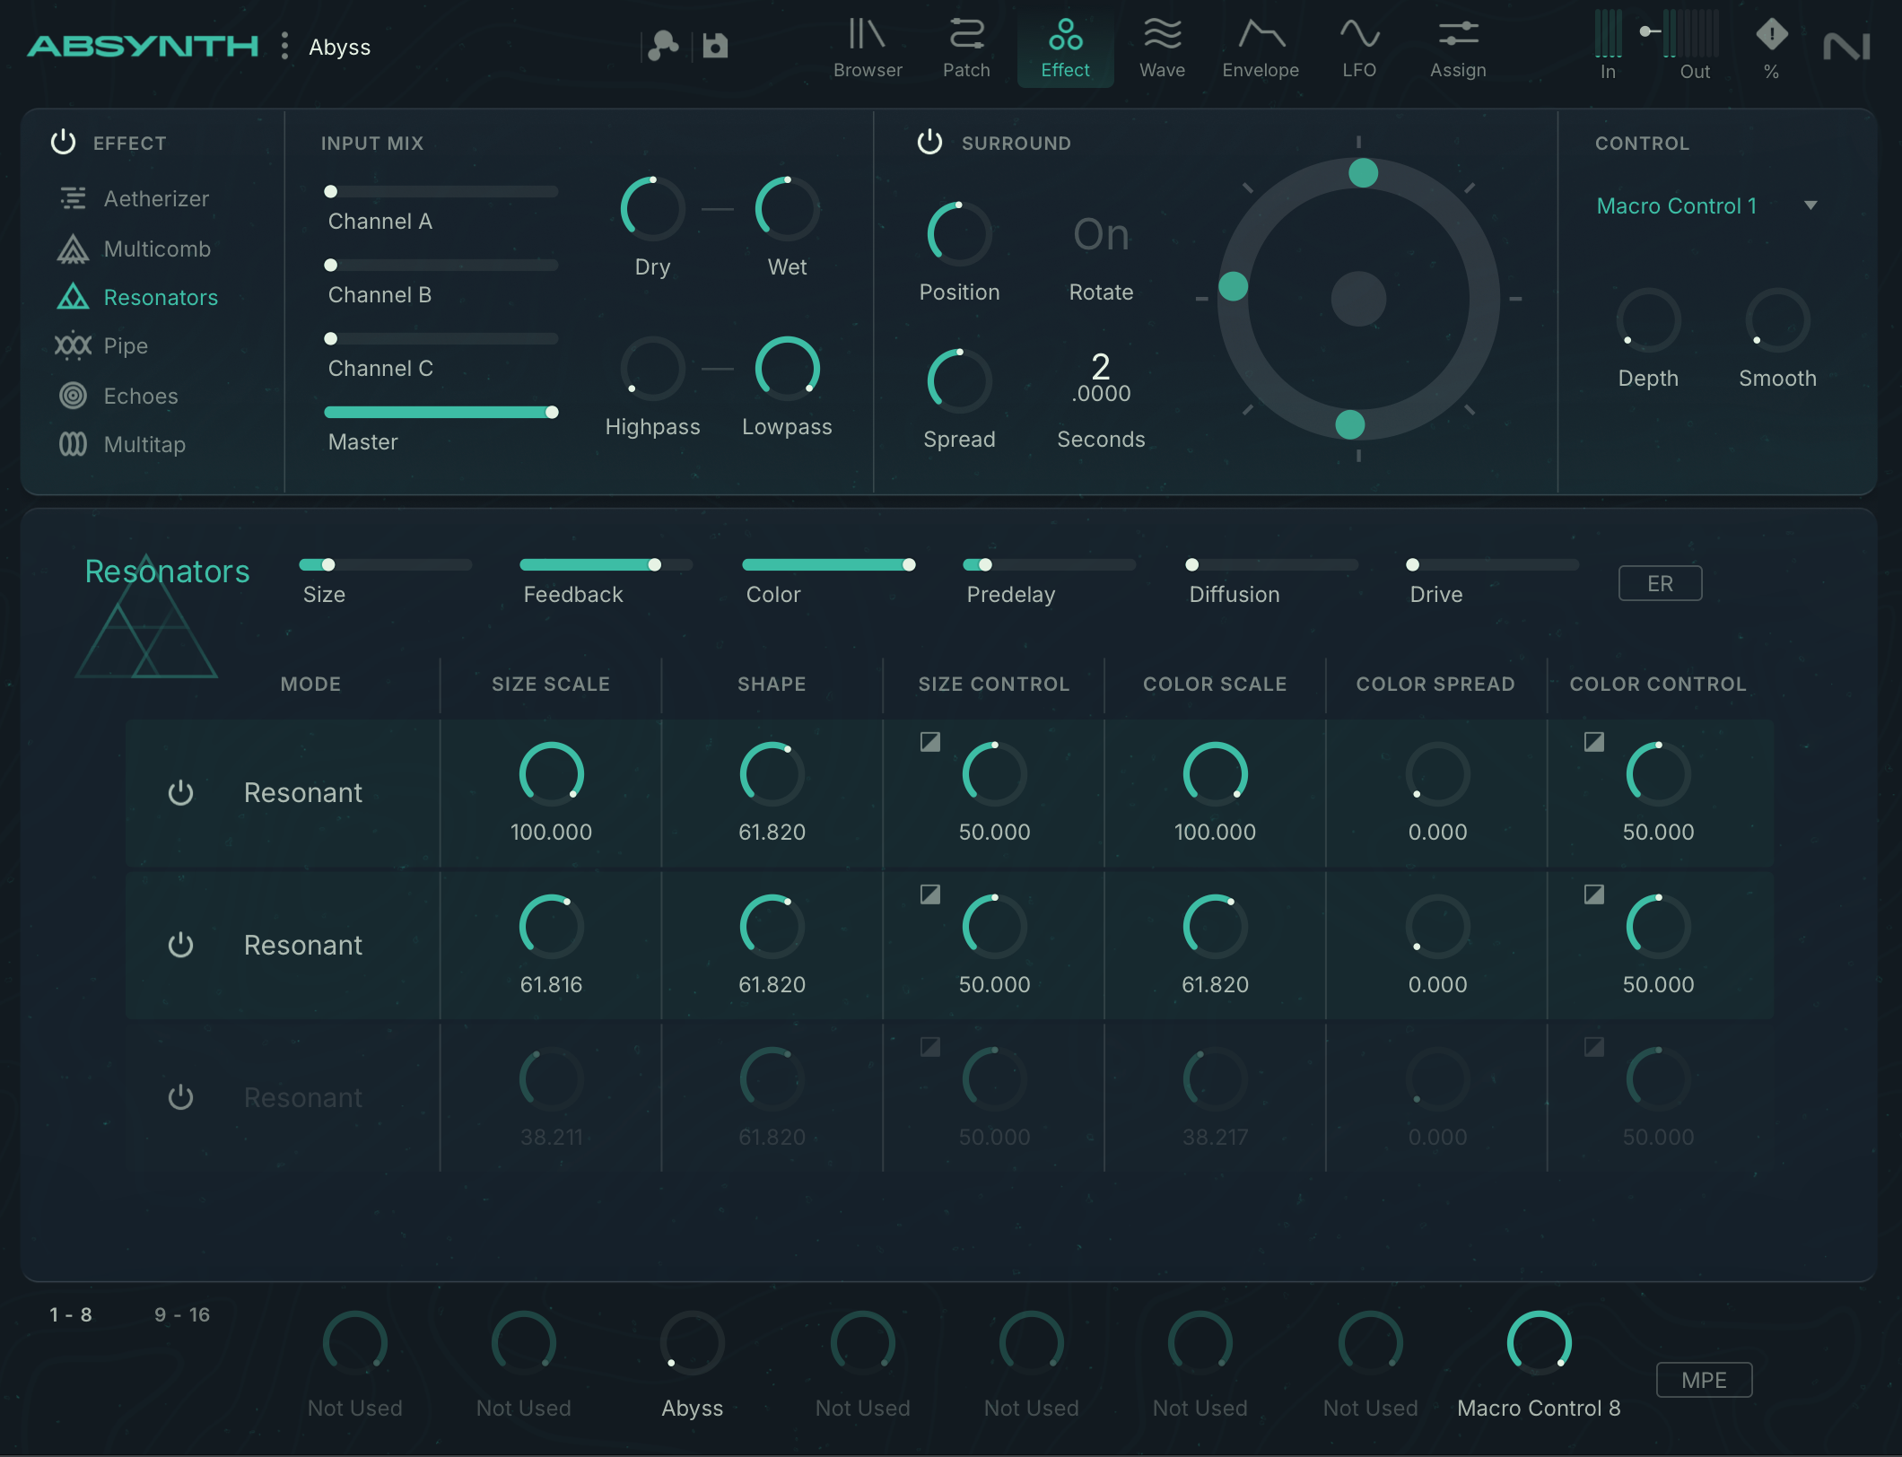The image size is (1902, 1457).
Task: Select the Multicomb effect icon
Action: (73, 249)
